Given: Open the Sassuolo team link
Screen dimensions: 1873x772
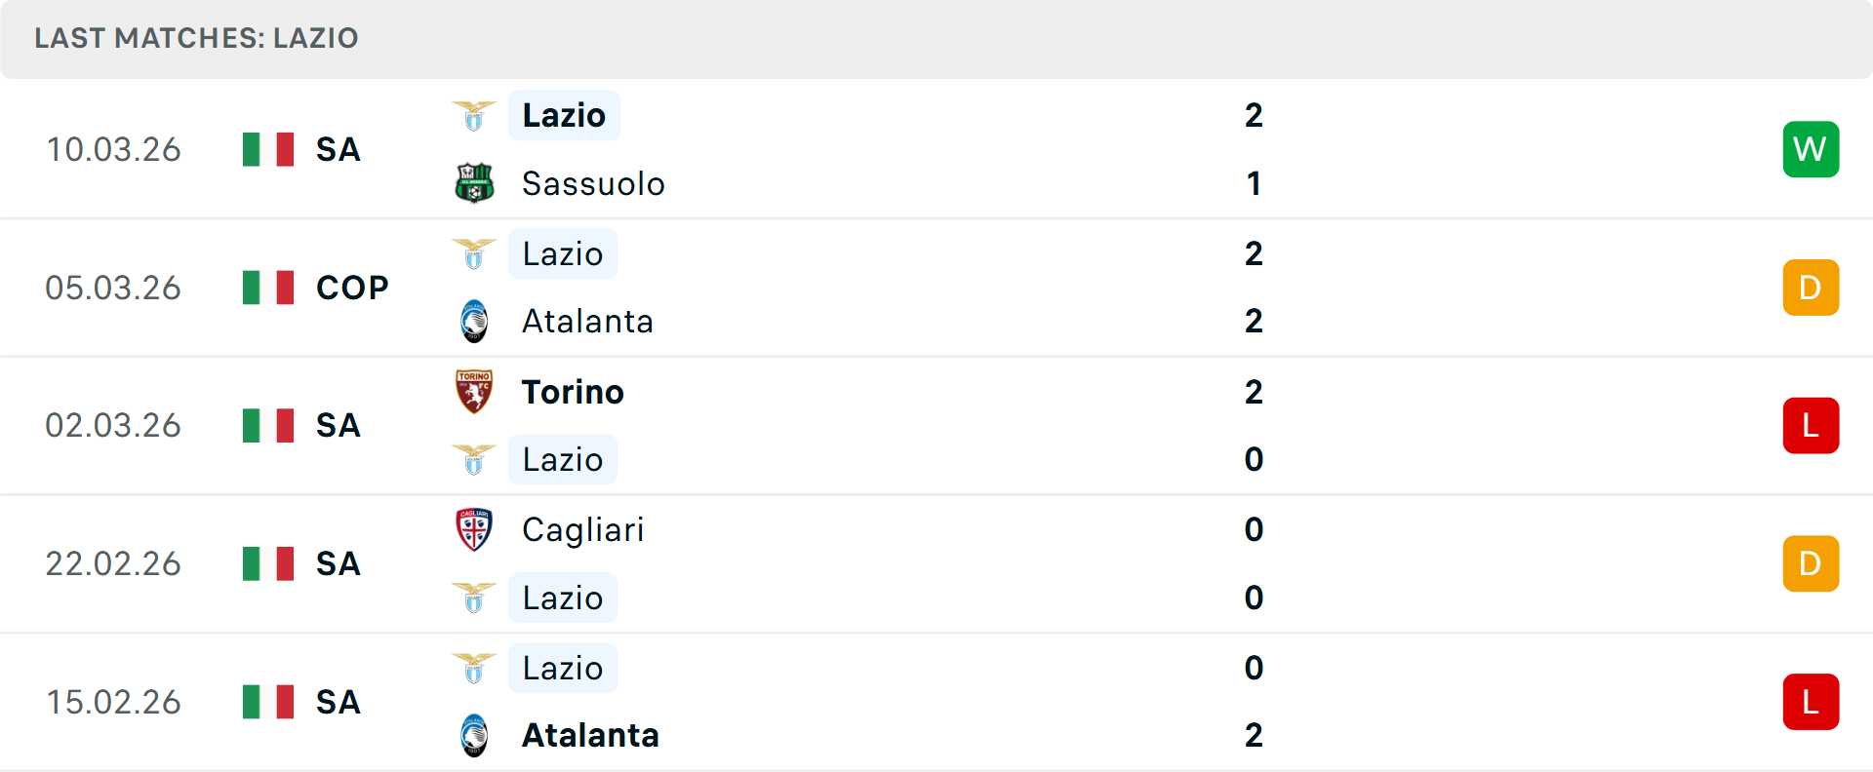Looking at the screenshot, I should point(593,183).
